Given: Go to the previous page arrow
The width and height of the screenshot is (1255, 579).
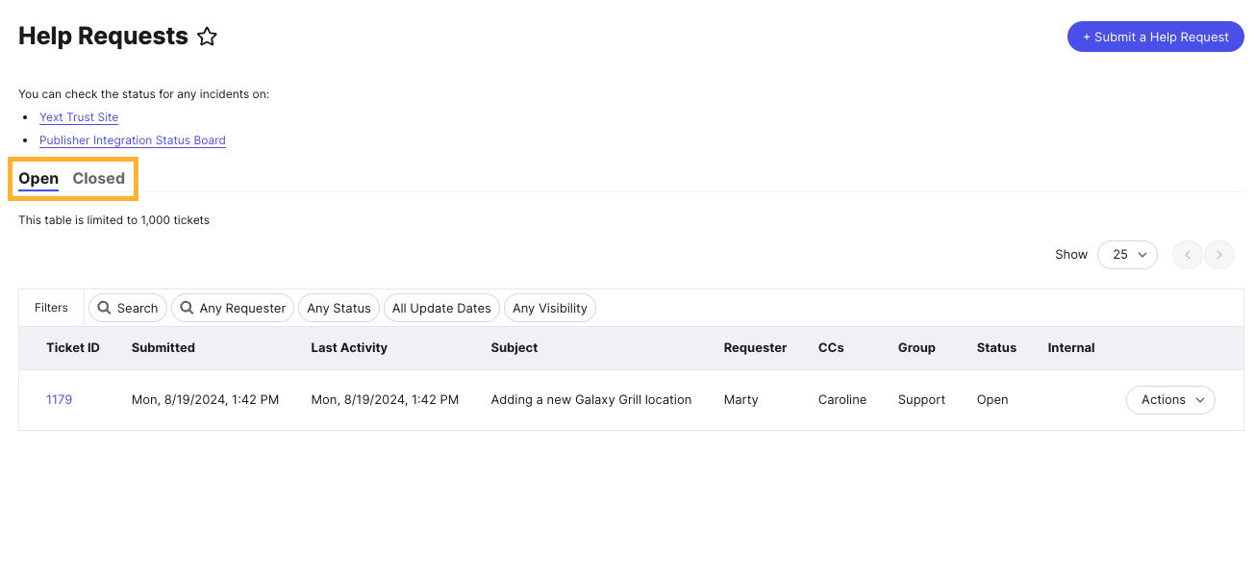Looking at the screenshot, I should coord(1188,255).
